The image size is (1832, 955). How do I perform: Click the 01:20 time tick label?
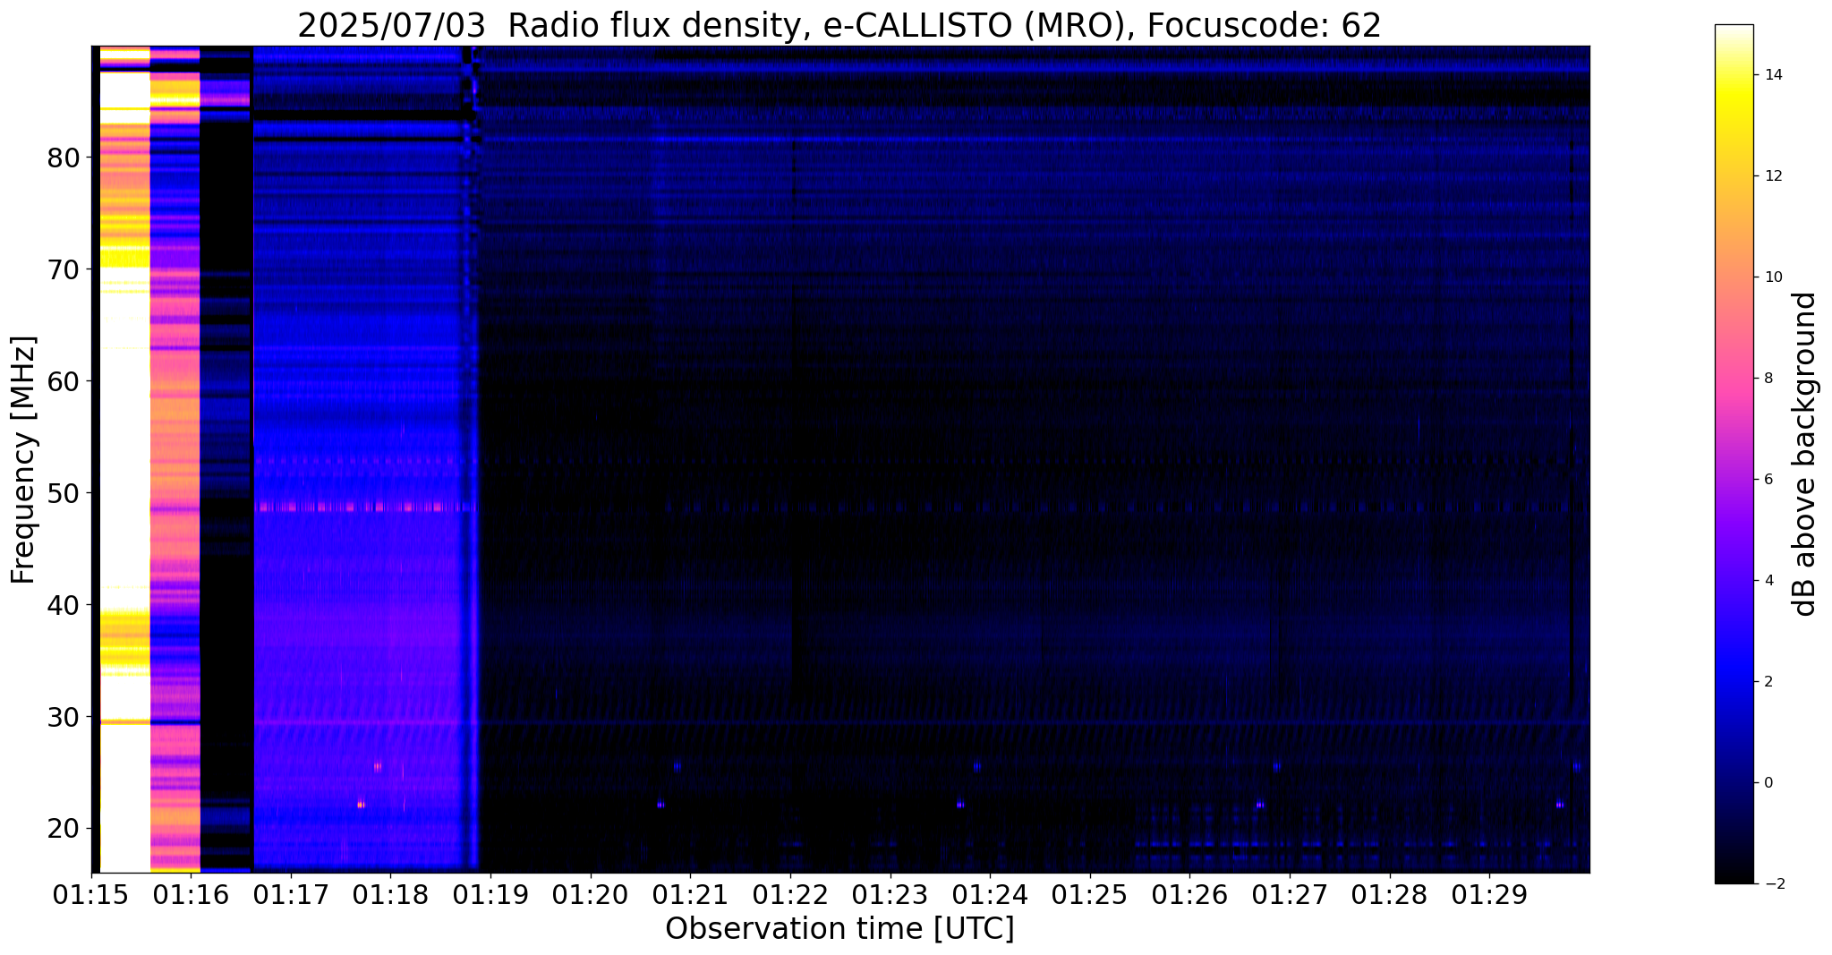point(591,893)
